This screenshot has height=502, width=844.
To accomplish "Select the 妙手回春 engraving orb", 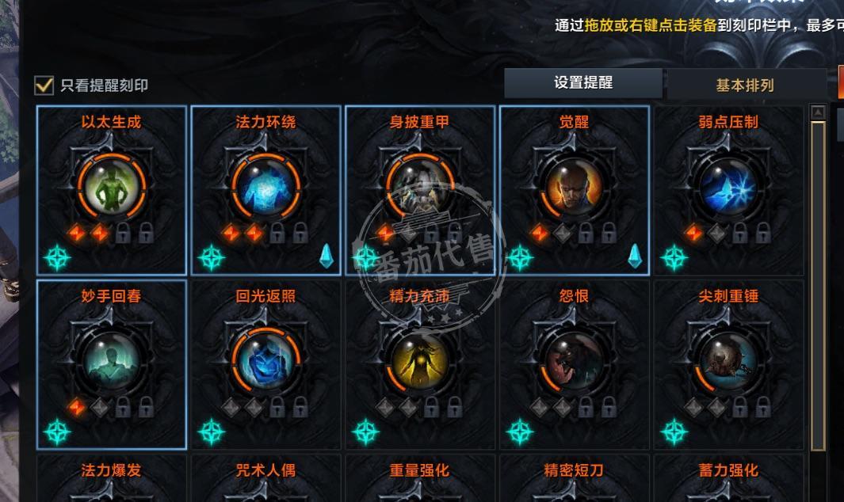I will point(112,359).
